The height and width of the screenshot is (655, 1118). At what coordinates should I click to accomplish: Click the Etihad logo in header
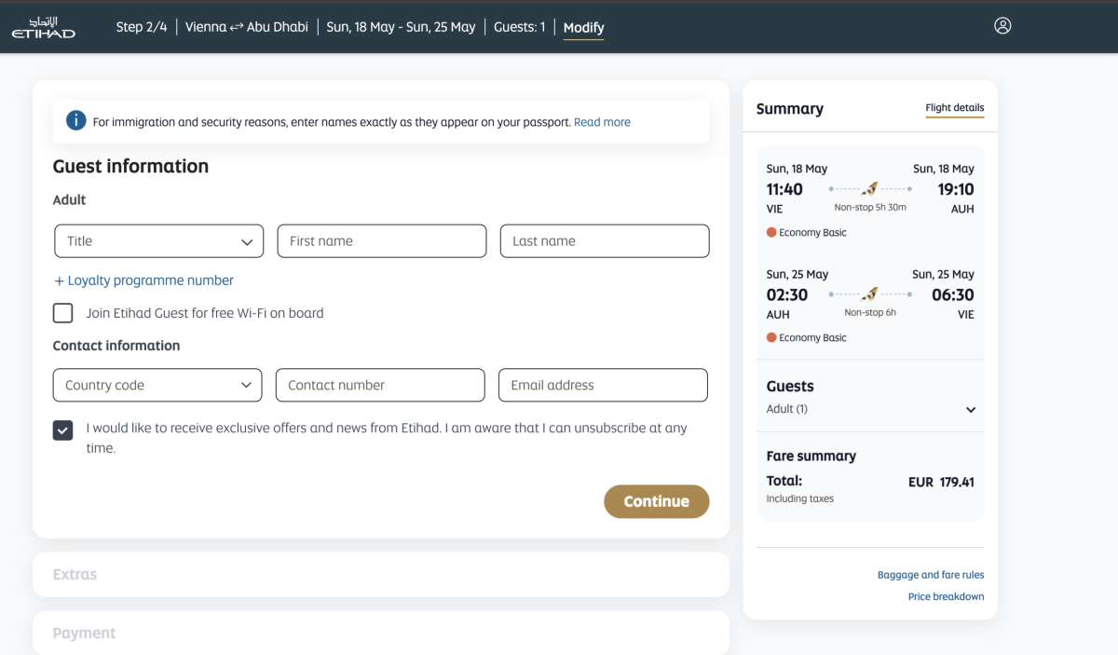coord(44,27)
